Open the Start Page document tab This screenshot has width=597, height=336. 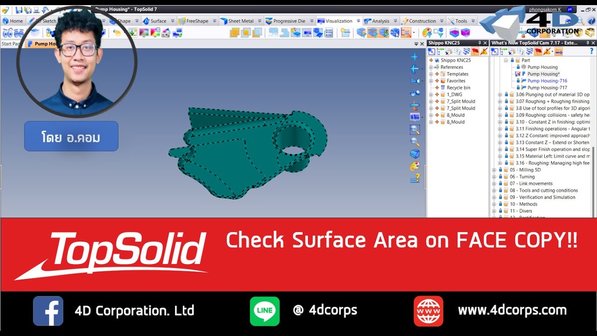(10, 44)
